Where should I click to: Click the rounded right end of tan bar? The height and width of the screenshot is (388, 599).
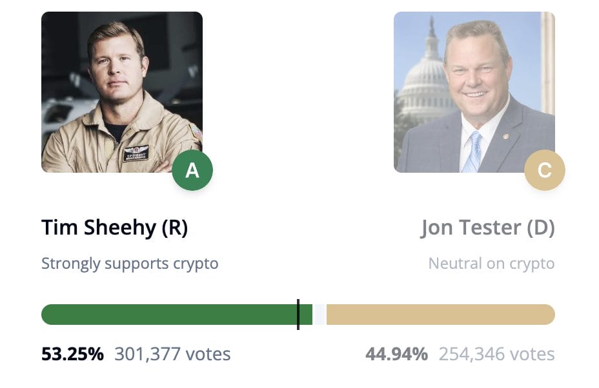549,315
